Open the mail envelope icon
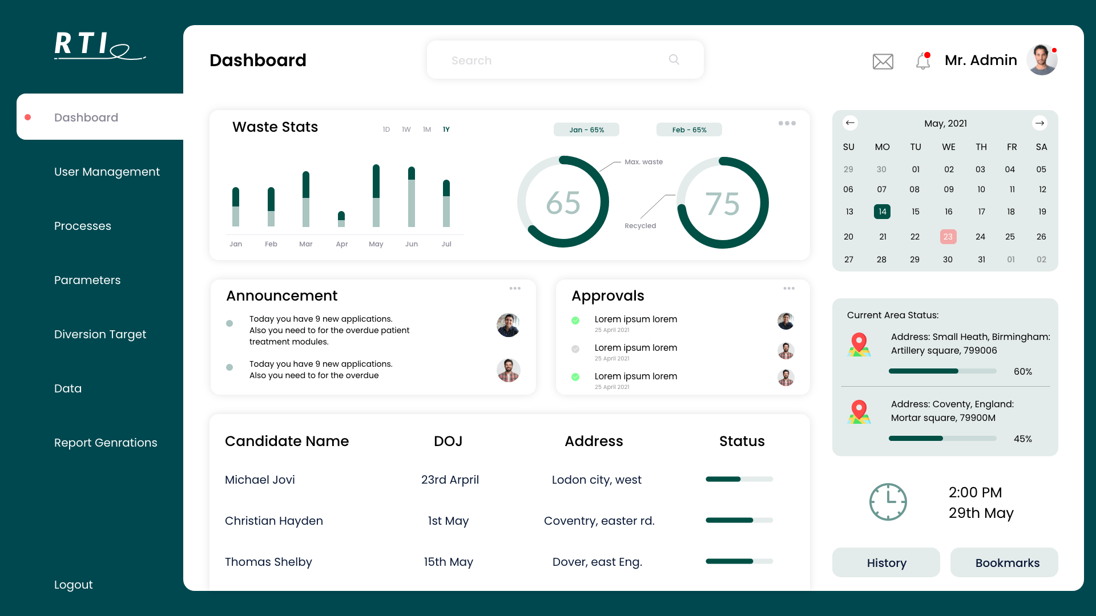The image size is (1096, 616). click(x=883, y=61)
